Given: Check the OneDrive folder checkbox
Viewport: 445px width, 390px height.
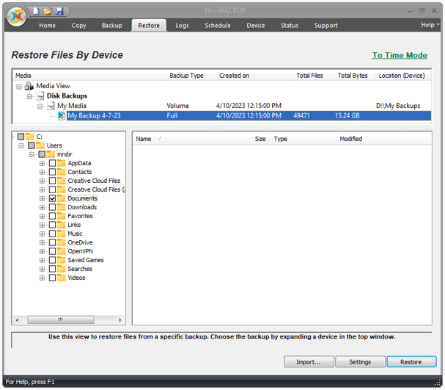Looking at the screenshot, I should point(52,242).
